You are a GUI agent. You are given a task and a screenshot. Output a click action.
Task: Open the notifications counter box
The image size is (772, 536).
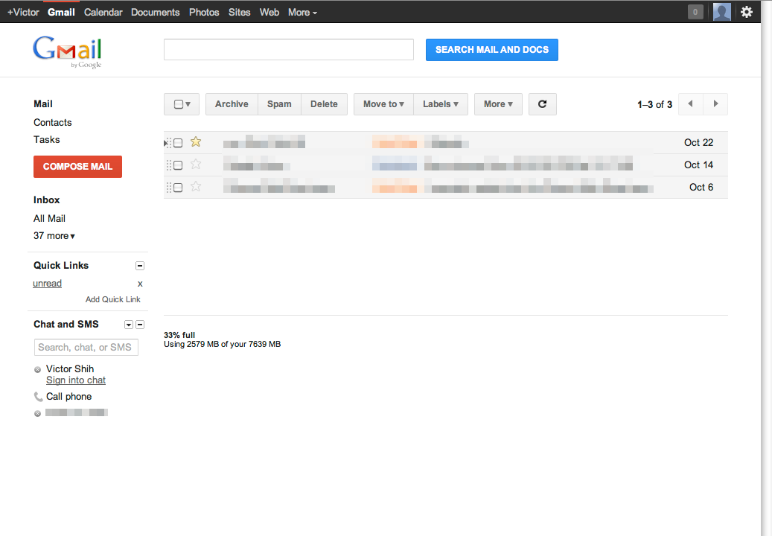(695, 12)
